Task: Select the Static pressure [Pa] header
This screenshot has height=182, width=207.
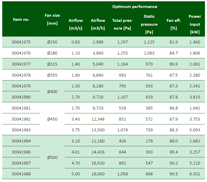Action: 149,24
